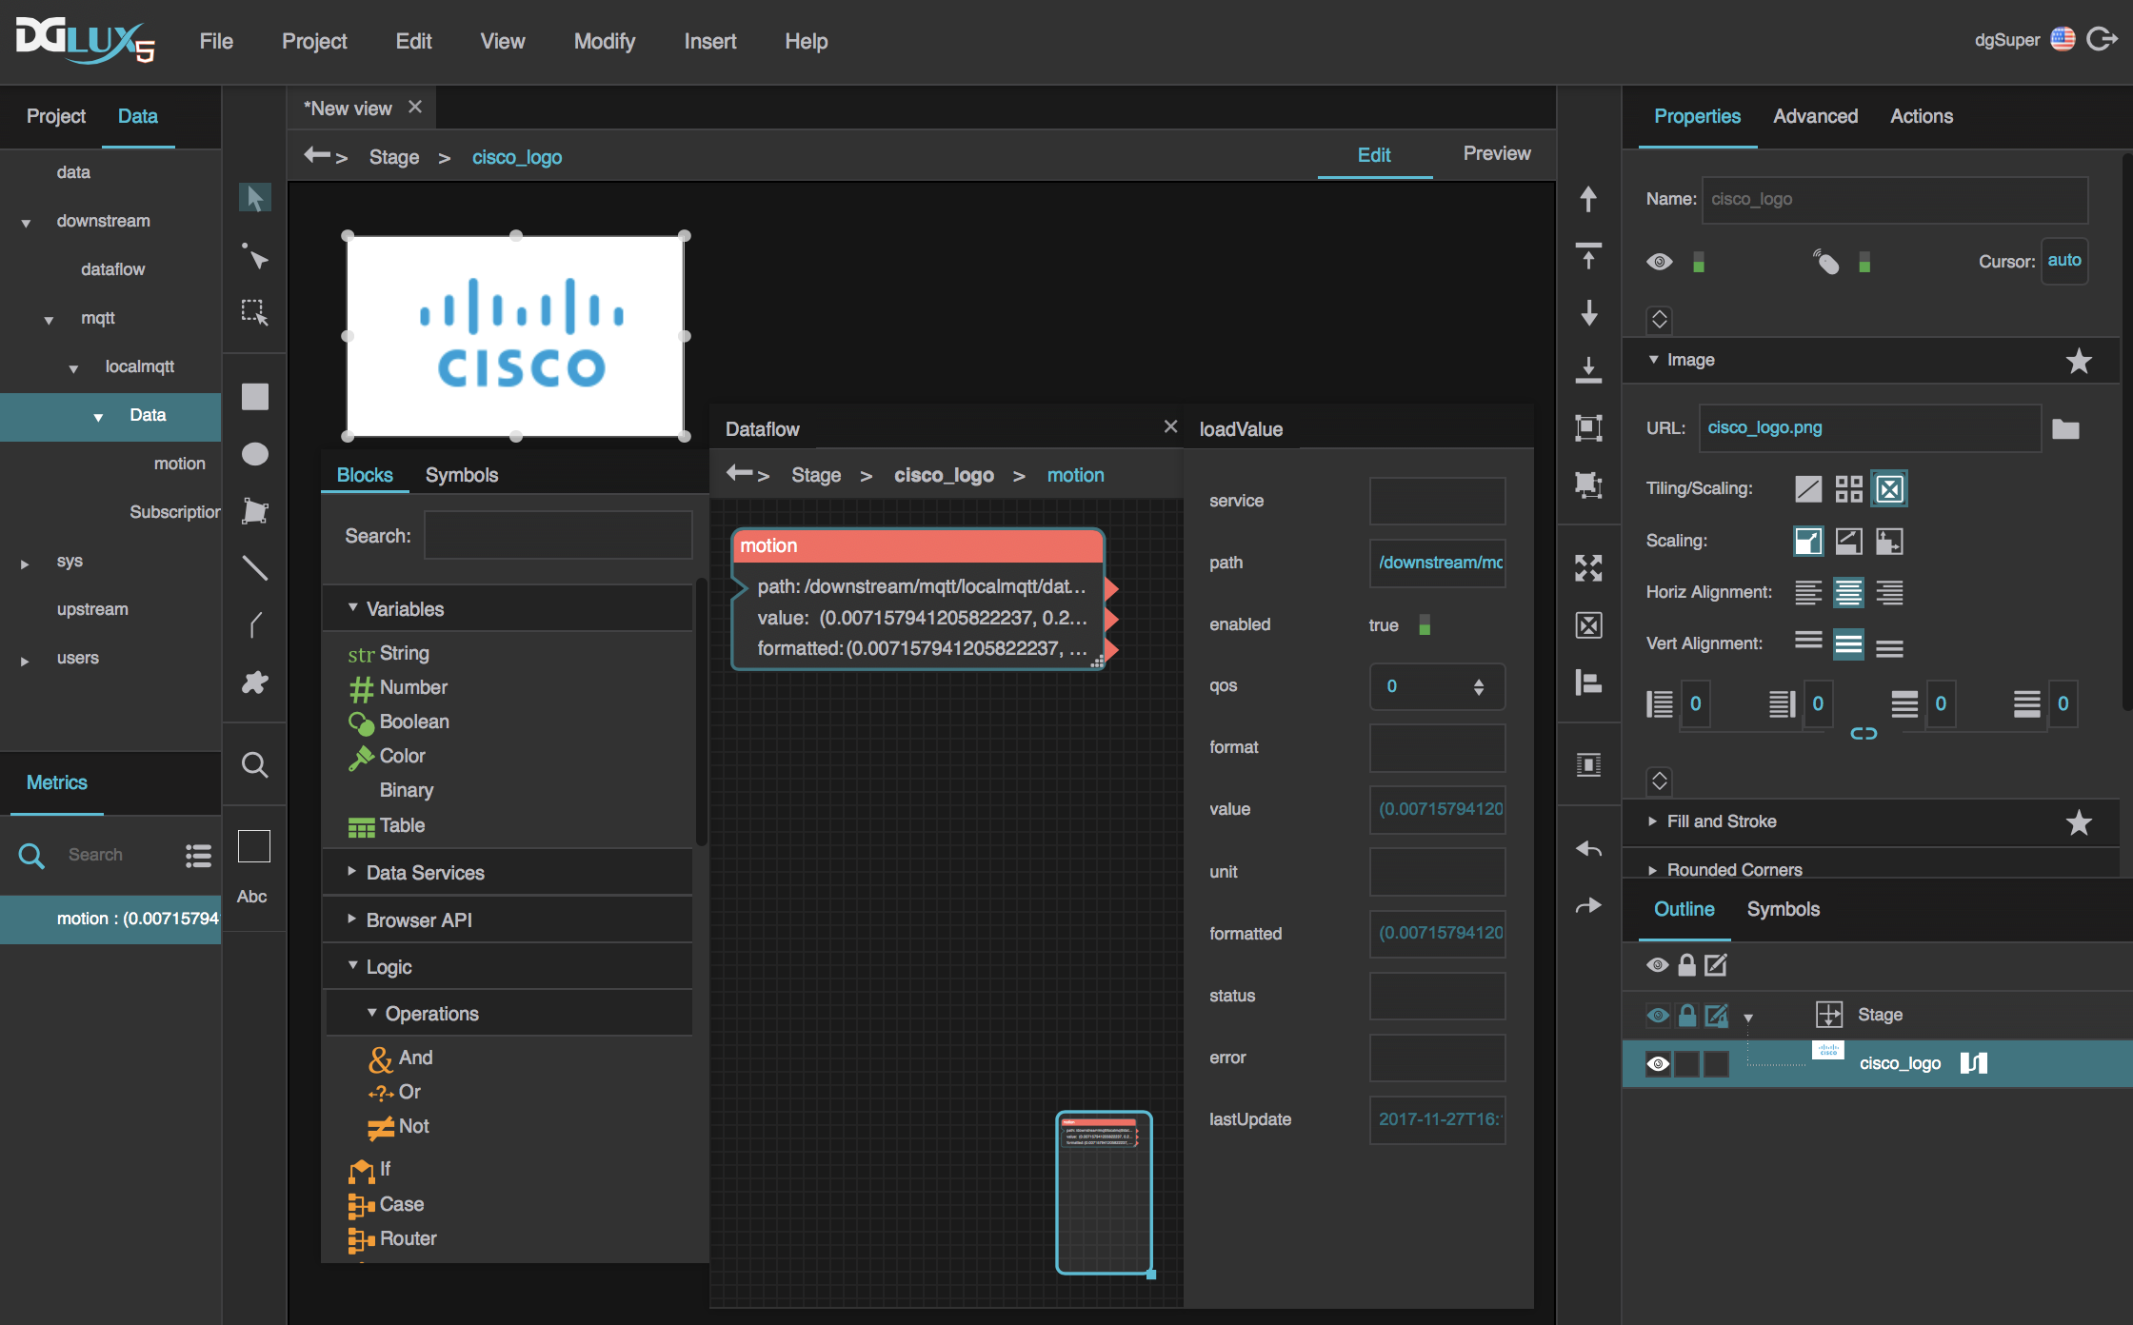Open the Cursor auto dropdown

coord(2063,261)
